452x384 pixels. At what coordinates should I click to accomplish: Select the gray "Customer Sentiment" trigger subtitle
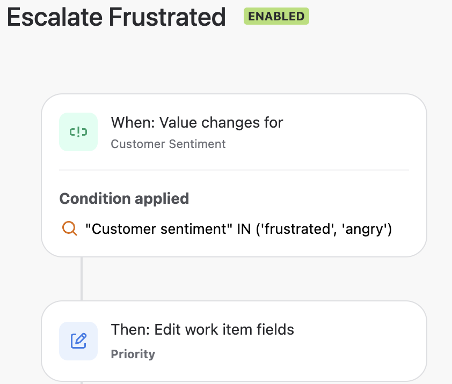pos(168,144)
